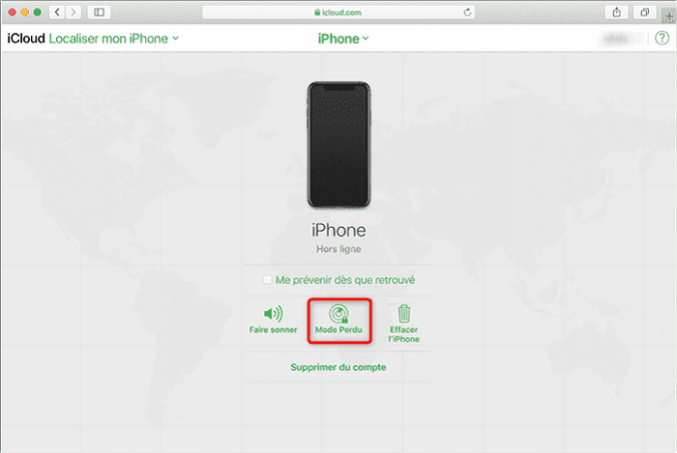Activate Mode Perdu lost mode icon
This screenshot has width=677, height=453.
coord(338,314)
